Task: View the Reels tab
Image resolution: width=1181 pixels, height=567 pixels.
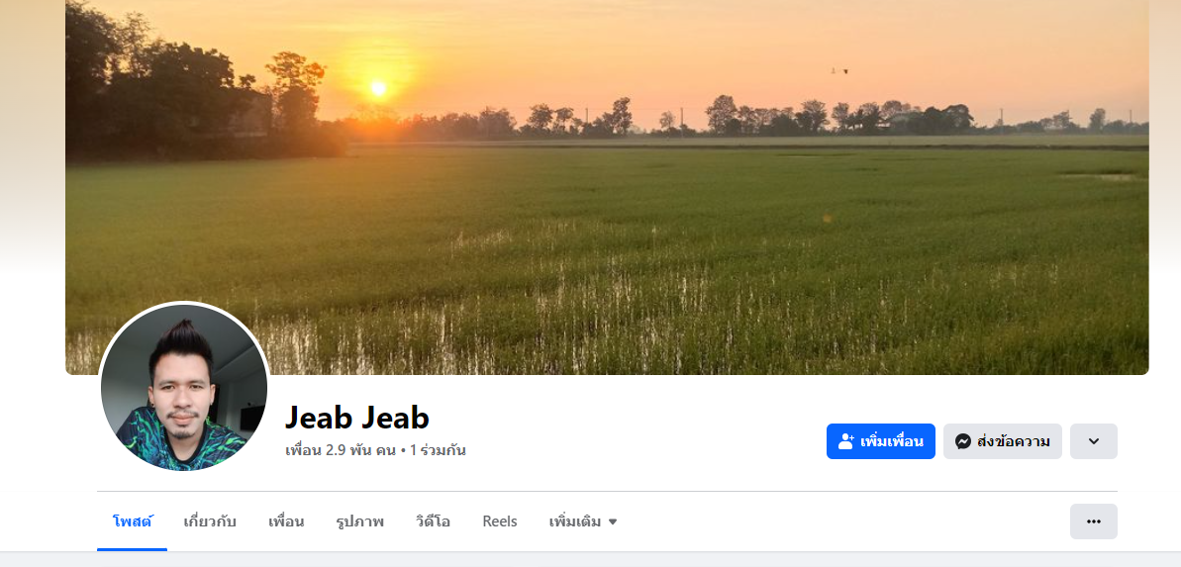Action: click(x=500, y=521)
